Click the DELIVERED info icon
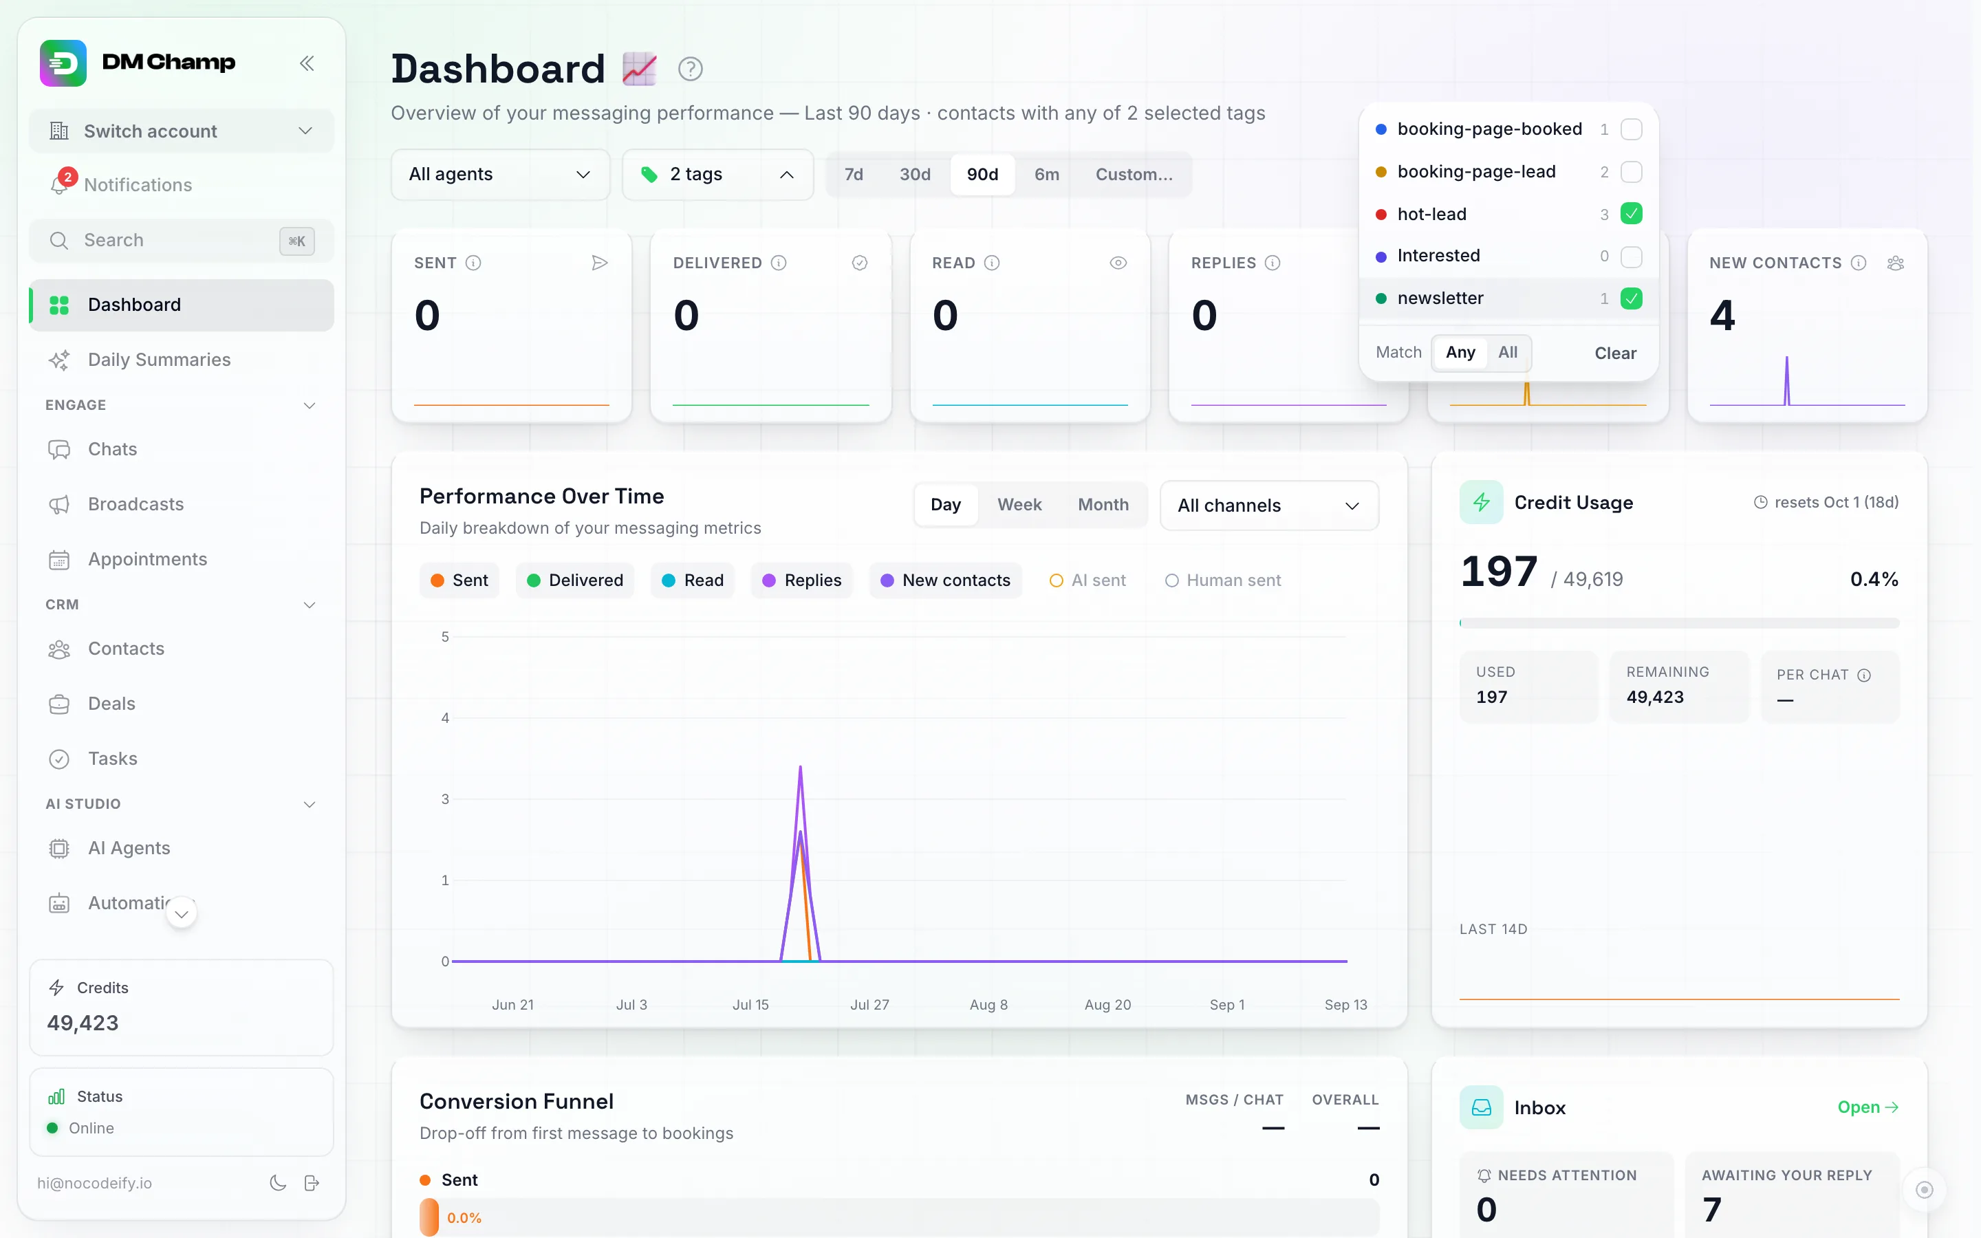This screenshot has height=1238, width=1981. pos(779,263)
